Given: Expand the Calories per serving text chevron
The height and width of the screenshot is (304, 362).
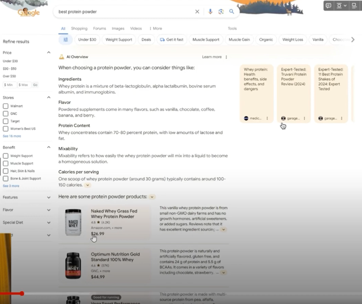Looking at the screenshot, I should click(x=87, y=185).
